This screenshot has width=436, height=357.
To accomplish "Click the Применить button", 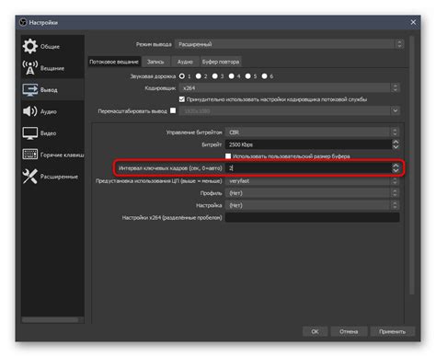I will [392, 331].
